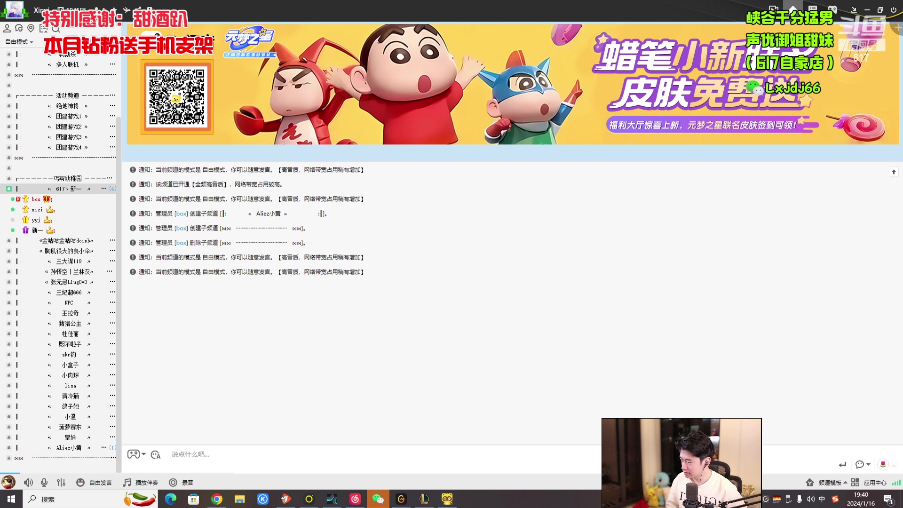
Task: Collapse the 617丶新一 channel
Action: pos(8,189)
